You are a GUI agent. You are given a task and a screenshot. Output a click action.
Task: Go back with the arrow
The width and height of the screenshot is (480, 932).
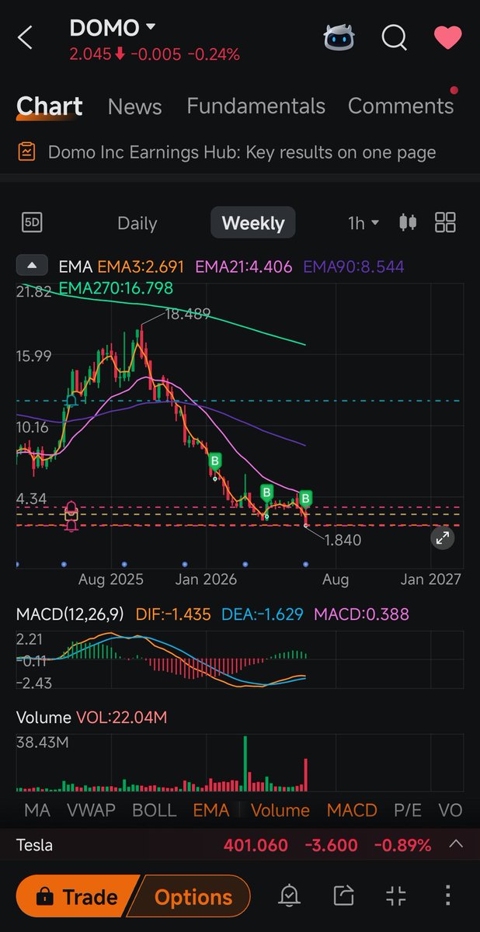(x=25, y=37)
